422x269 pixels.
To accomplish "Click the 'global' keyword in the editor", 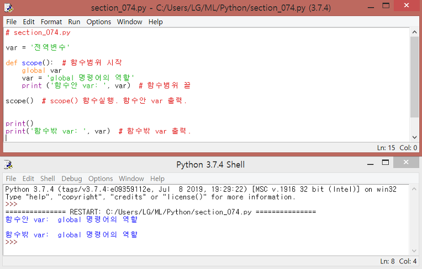I will coord(34,71).
